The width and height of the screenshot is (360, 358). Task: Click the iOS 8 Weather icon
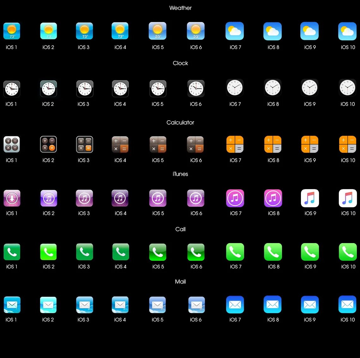coord(273,31)
